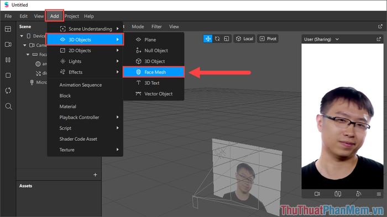Viewport: 387px width, 217px height.
Task: Open the User (Sharing) dropdown
Action: tap(321, 39)
